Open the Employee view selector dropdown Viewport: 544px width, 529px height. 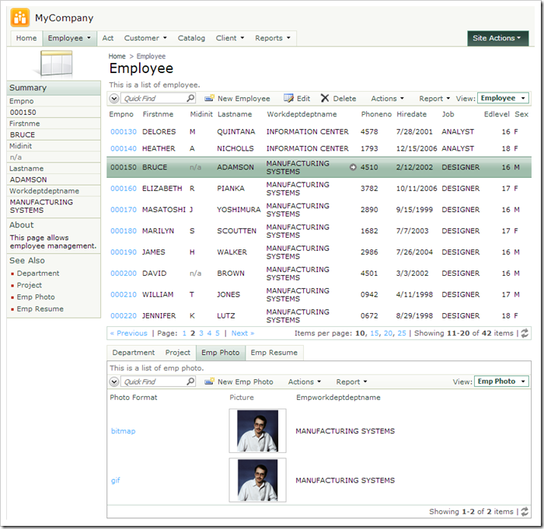pos(503,99)
